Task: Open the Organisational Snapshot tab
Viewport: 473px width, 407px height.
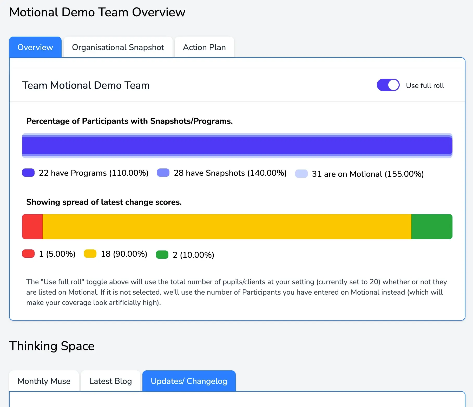Action: point(118,47)
